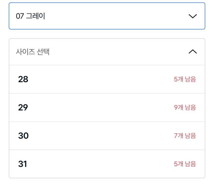Click empty middle of 사이즈 선택 header bar
The width and height of the screenshot is (214, 189).
pyautogui.click(x=113, y=52)
